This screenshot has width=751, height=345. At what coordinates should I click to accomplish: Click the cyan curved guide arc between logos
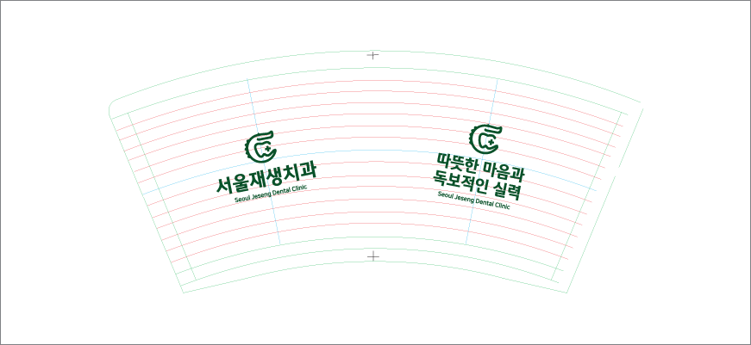[372, 151]
